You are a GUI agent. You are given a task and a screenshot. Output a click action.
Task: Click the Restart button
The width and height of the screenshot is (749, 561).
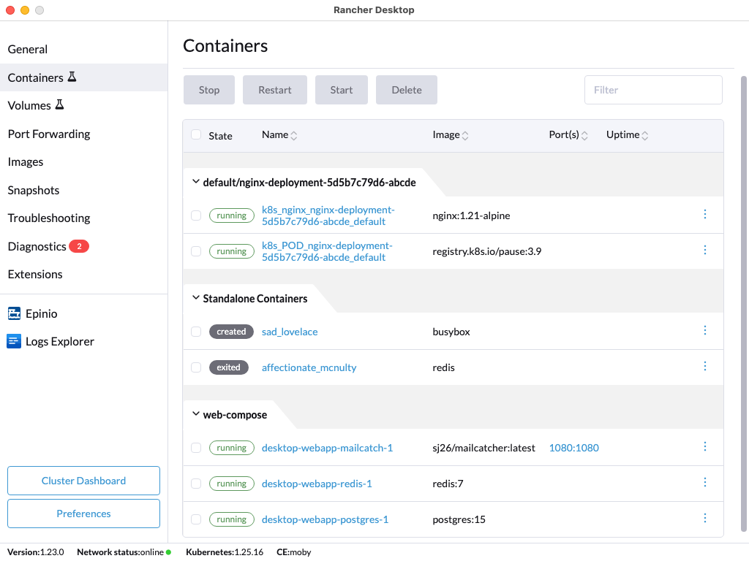pos(275,90)
